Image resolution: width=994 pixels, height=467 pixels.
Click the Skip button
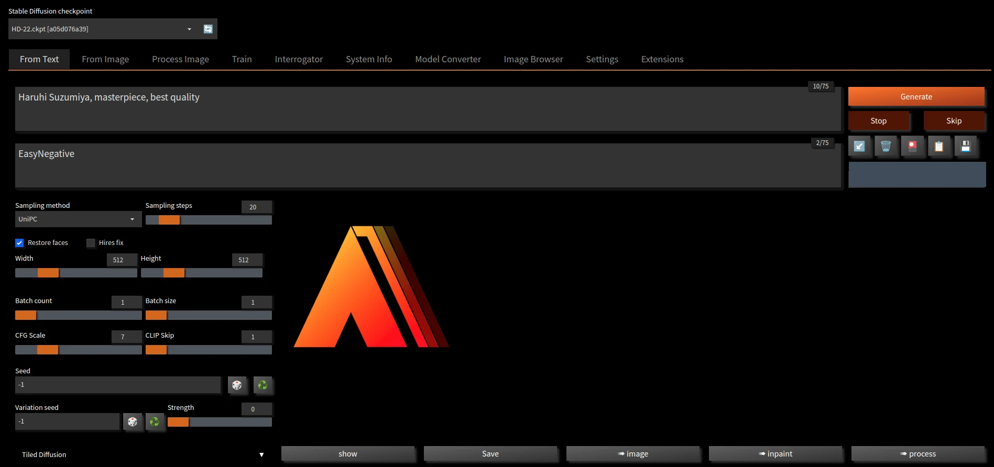953,121
